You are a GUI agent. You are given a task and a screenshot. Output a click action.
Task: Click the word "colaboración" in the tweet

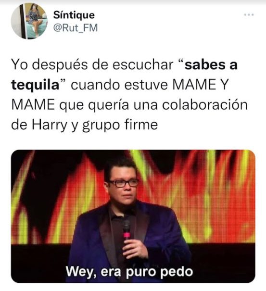pyautogui.click(x=205, y=105)
